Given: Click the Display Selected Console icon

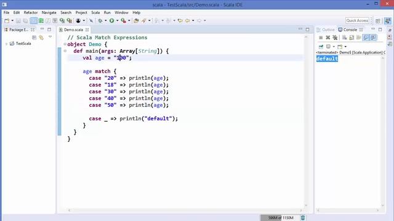Looking at the screenshot, I should pyautogui.click(x=328, y=47).
